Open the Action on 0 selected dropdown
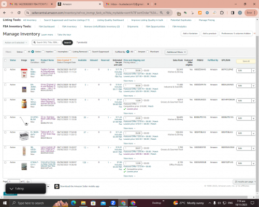This screenshot has width=259, height=207. tap(16, 42)
